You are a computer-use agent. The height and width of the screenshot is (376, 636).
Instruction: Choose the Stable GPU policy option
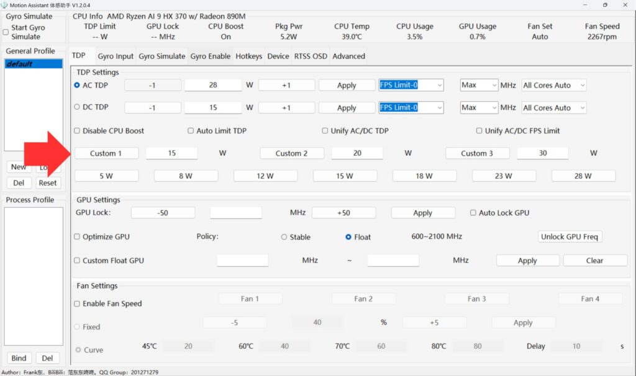point(284,237)
